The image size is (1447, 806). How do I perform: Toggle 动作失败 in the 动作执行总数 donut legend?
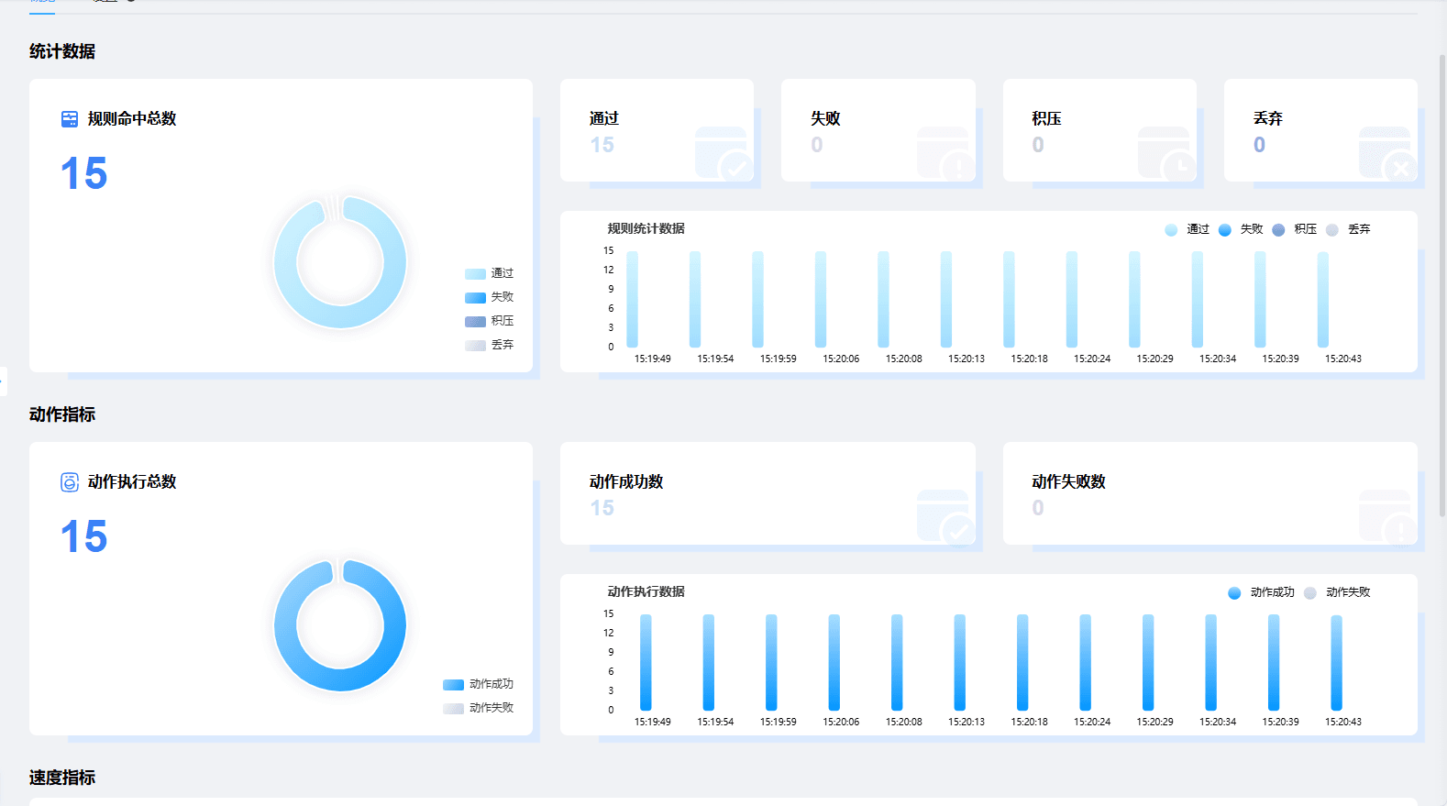478,708
